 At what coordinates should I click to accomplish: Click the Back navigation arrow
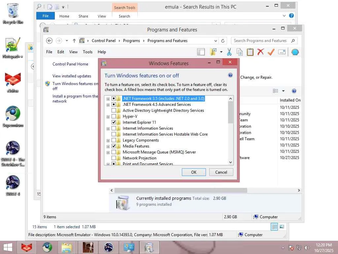pyautogui.click(x=50, y=41)
